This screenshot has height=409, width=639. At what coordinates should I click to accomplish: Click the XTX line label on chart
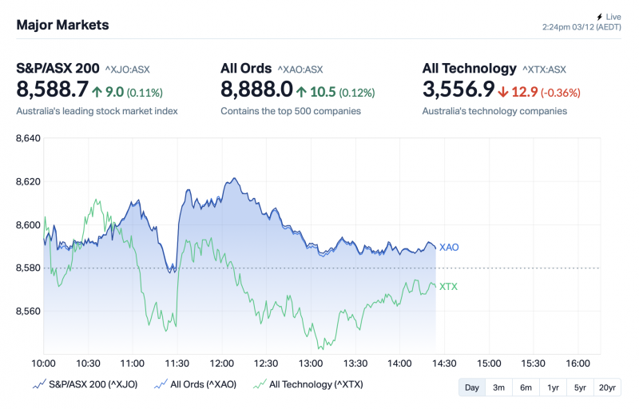pos(448,286)
